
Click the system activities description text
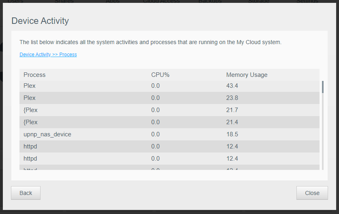150,42
